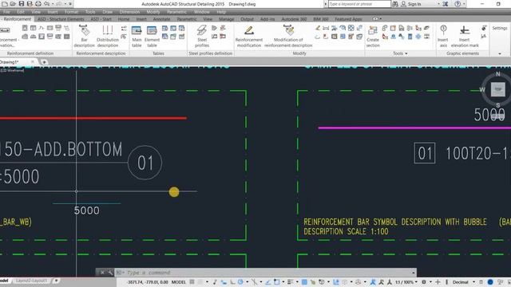Click the binoculars search icon
511x287 pixels.
(x=395, y=4)
